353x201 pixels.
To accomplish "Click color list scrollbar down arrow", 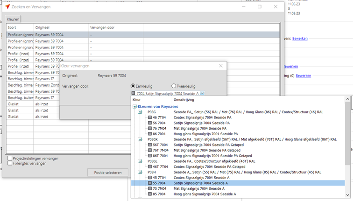I will coord(347,195).
